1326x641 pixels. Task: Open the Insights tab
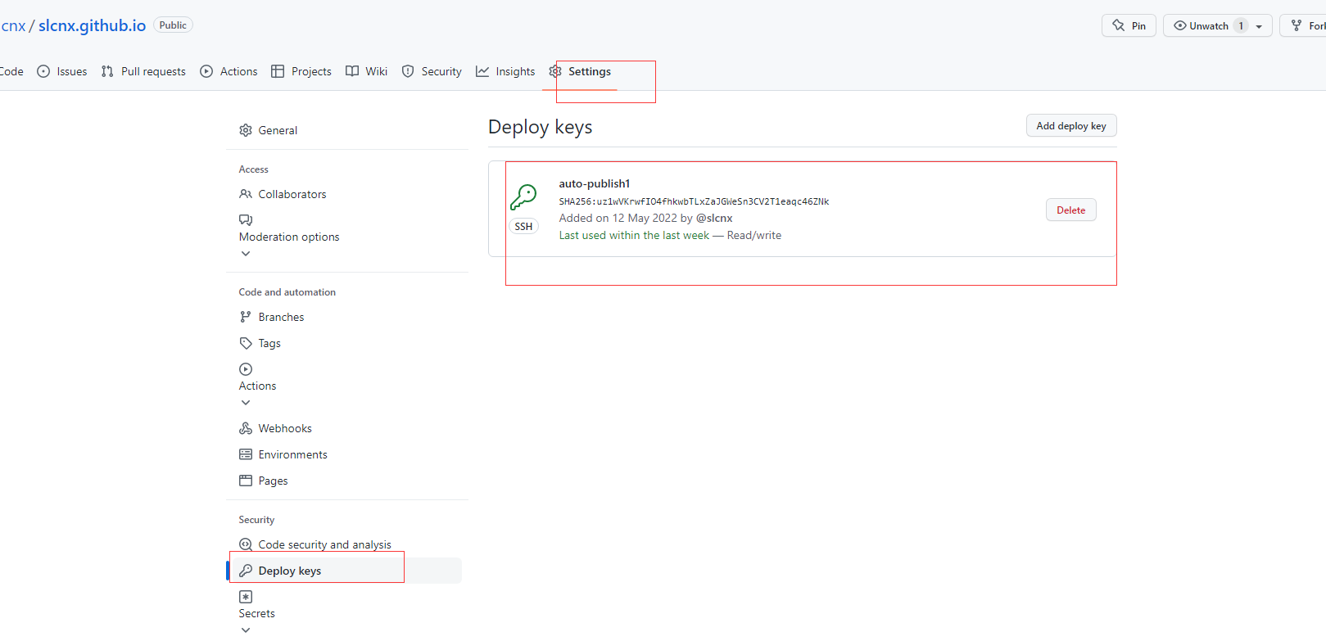[505, 71]
